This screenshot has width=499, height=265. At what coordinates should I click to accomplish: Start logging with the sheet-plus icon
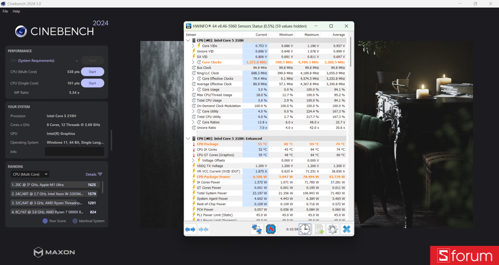tap(319, 229)
